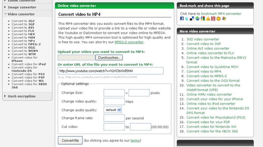Image resolution: width=263 pixels, height=147 pixels.
Task: Open the Online AVI video converter link
Action: click(x=208, y=48)
